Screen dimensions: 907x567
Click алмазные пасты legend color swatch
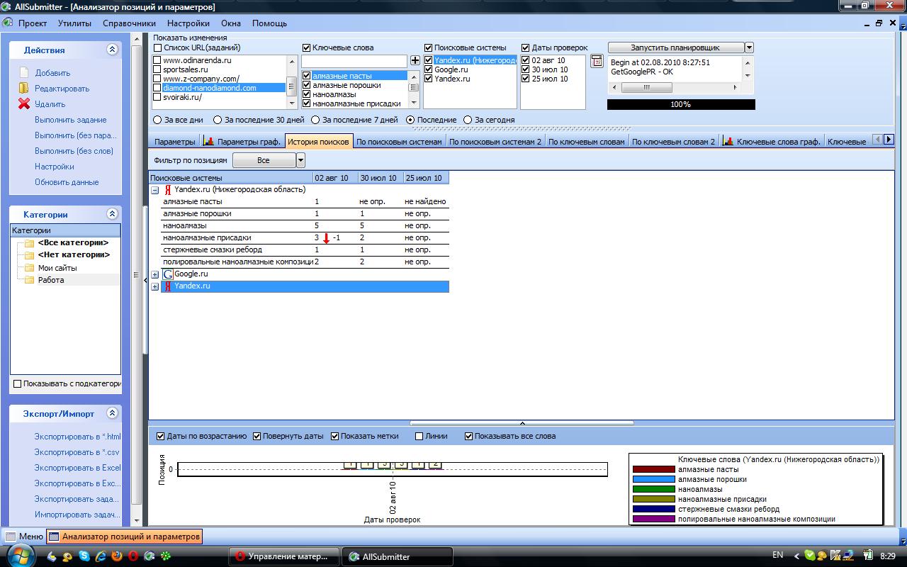click(x=653, y=469)
